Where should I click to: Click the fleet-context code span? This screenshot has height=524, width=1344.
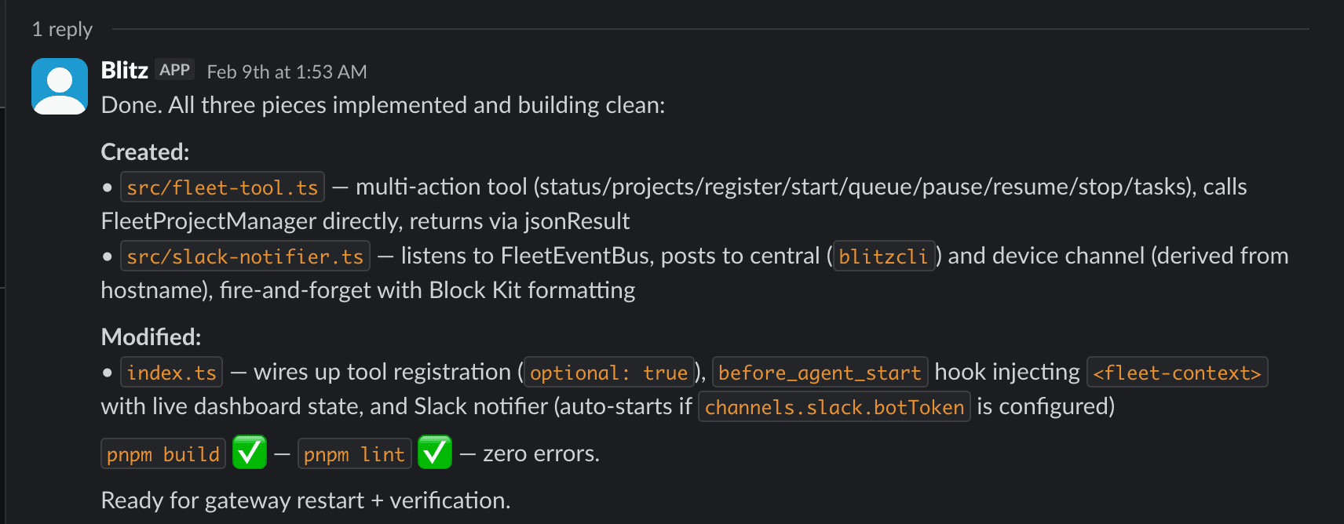pos(1177,373)
